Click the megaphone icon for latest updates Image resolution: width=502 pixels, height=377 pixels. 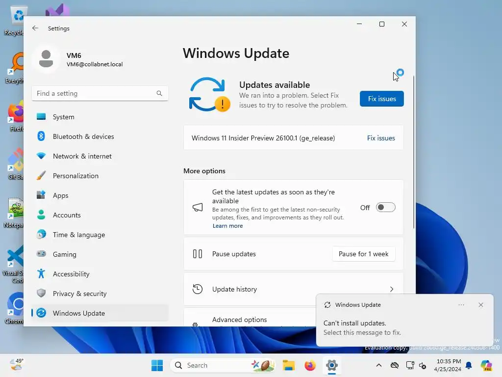tap(198, 208)
